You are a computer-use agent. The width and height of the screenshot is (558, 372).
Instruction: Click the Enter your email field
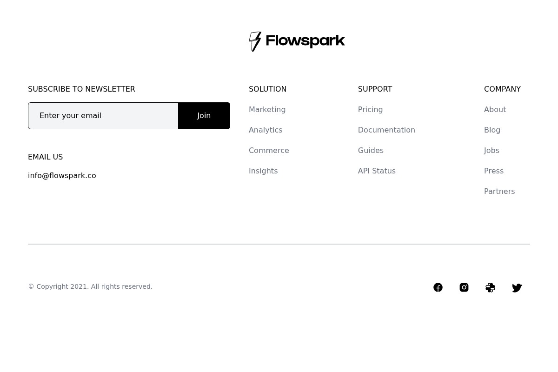click(x=103, y=115)
